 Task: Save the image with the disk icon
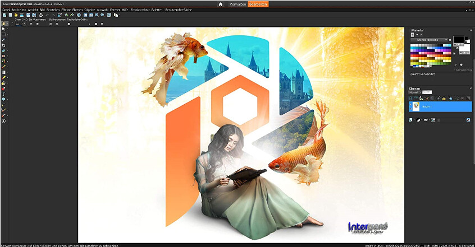(x=28, y=15)
